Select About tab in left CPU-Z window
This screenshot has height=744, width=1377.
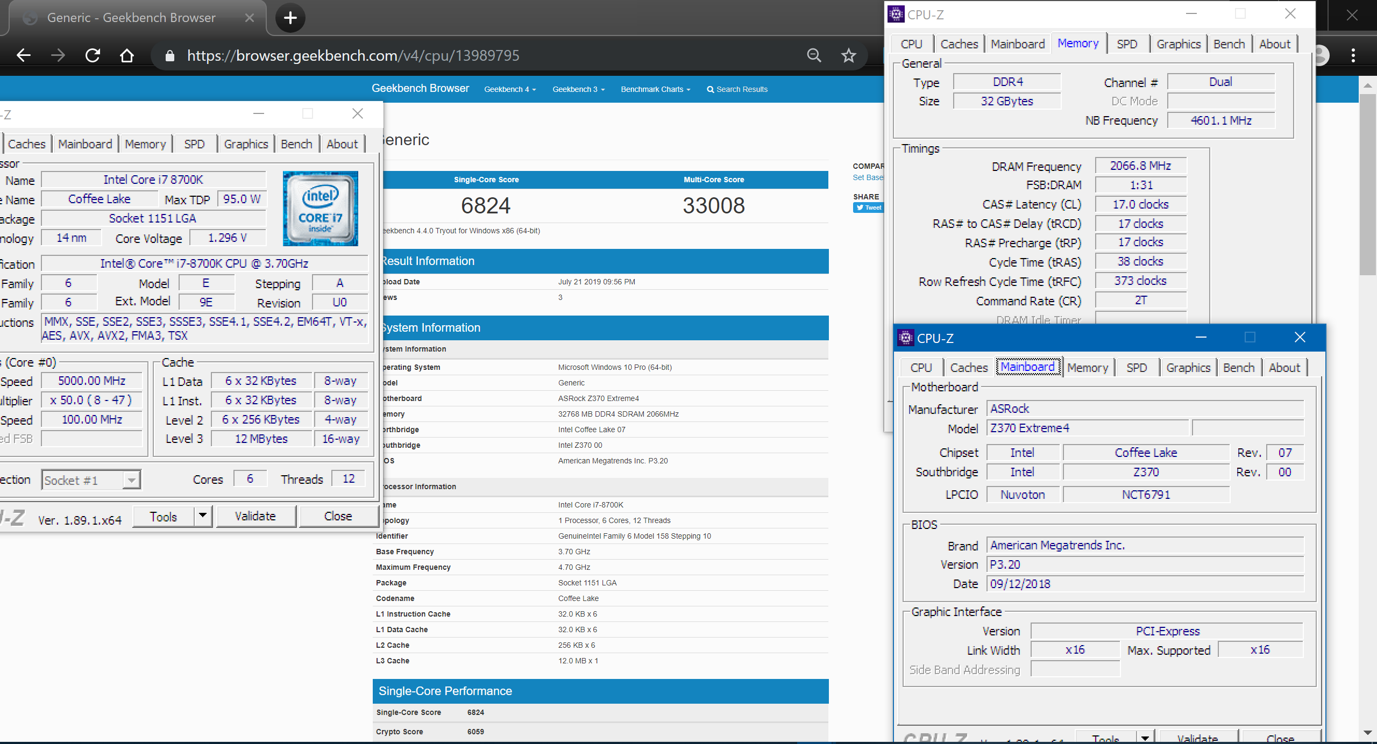coord(342,144)
